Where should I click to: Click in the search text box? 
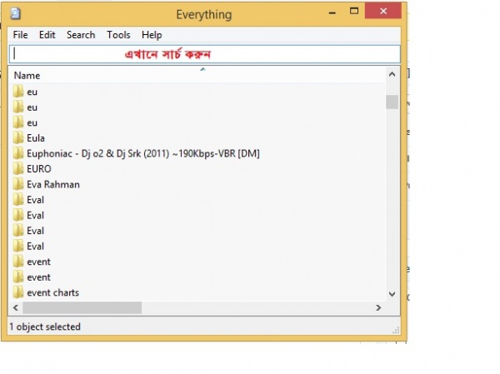pos(205,54)
